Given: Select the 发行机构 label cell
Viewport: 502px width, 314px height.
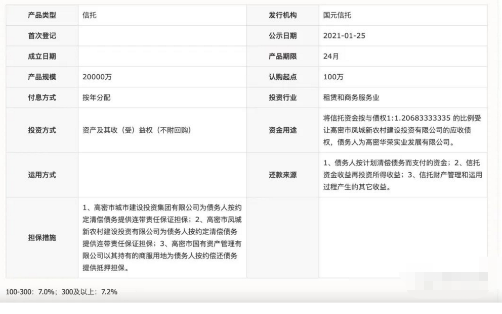Looking at the screenshot, I should coord(283,15).
